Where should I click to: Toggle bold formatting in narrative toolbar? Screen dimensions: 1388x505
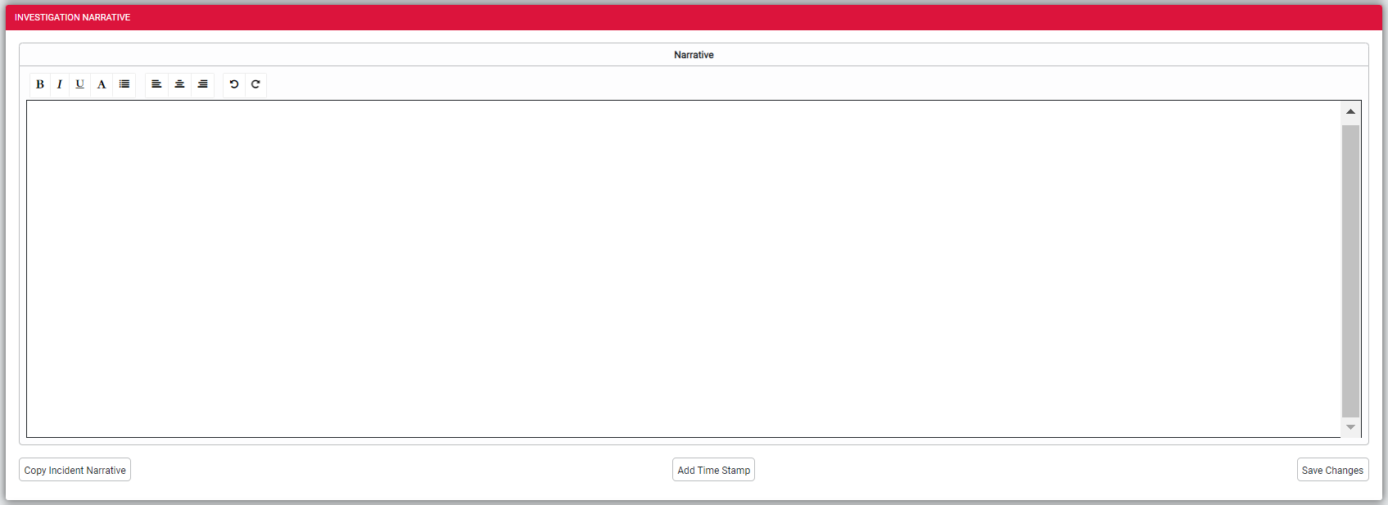point(40,84)
